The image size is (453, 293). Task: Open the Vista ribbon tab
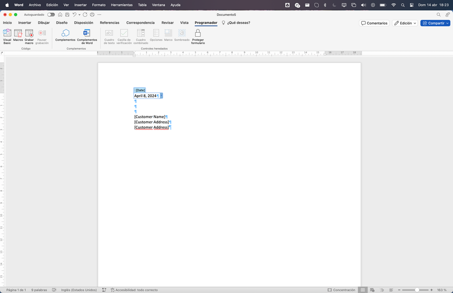pyautogui.click(x=184, y=23)
